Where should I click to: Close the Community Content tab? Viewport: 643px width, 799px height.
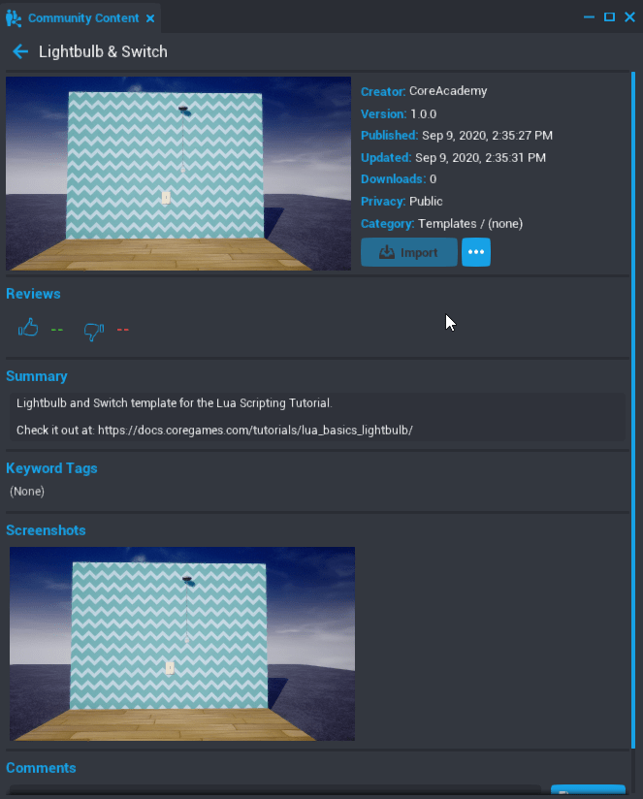[150, 18]
